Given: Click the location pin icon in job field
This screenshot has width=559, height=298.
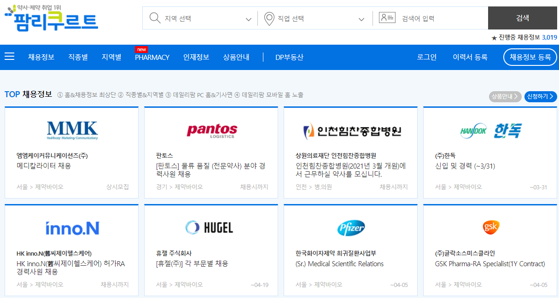Looking at the screenshot, I should [x=269, y=18].
